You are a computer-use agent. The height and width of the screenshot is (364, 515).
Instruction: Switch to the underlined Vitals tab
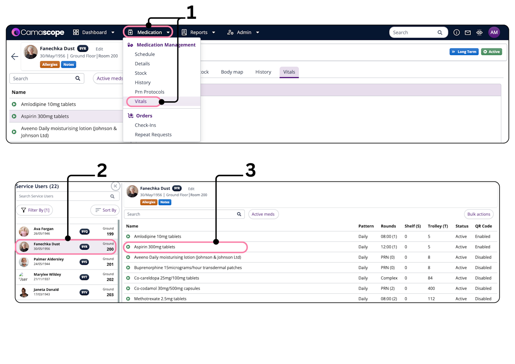pos(289,72)
